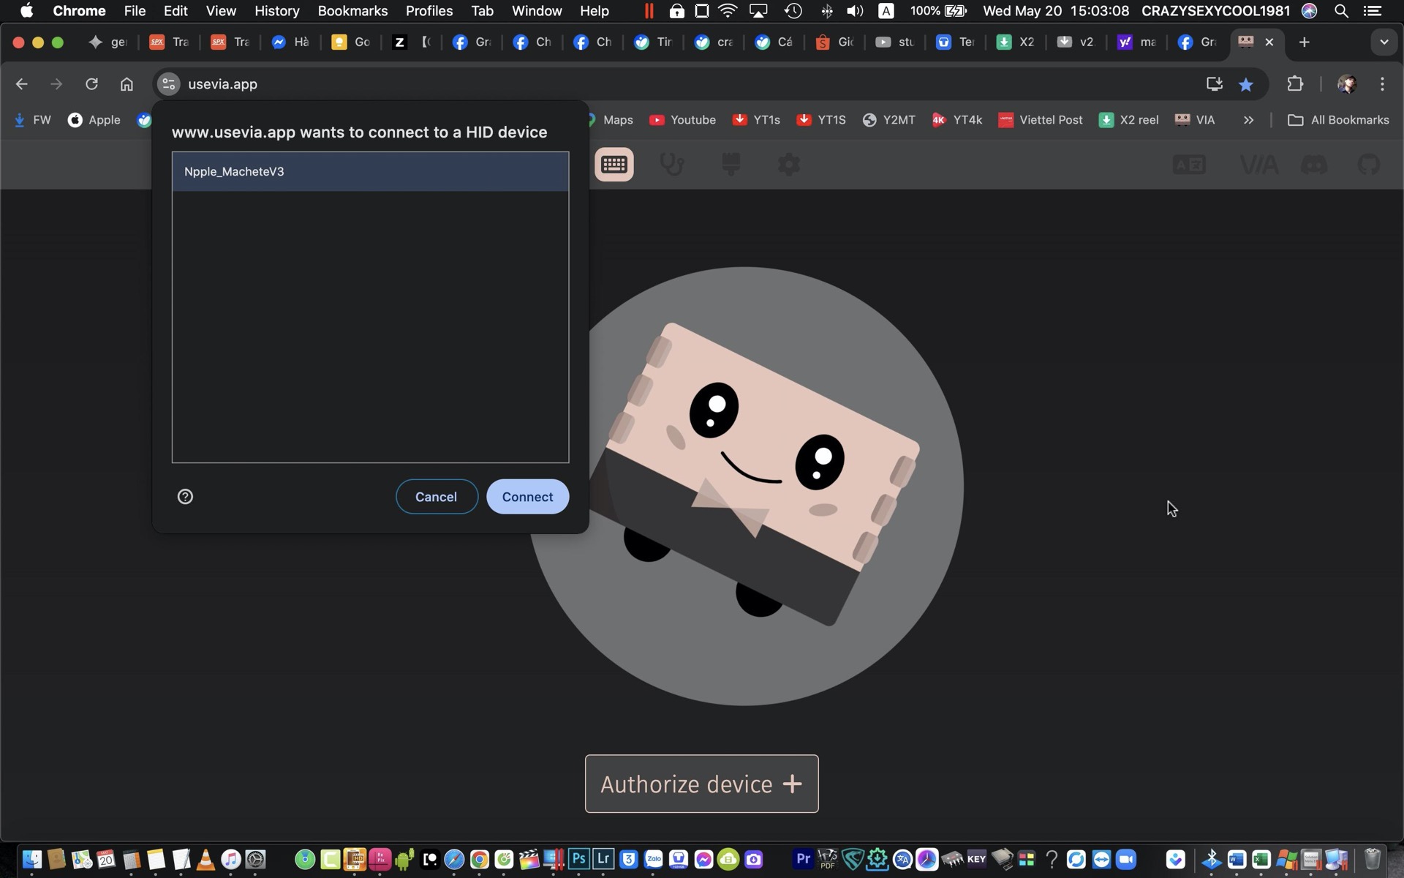Open the VIA Configure keyboard tab icon
The height and width of the screenshot is (878, 1404).
(614, 165)
